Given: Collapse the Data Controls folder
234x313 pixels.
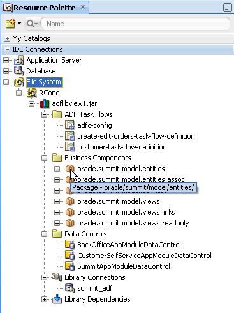Looking at the screenshot, I should click(x=45, y=234).
